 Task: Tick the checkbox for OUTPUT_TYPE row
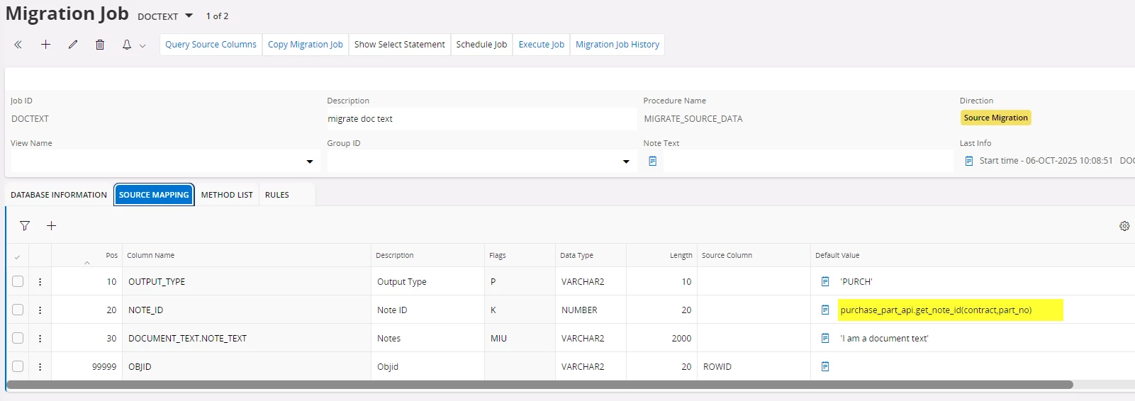[18, 281]
